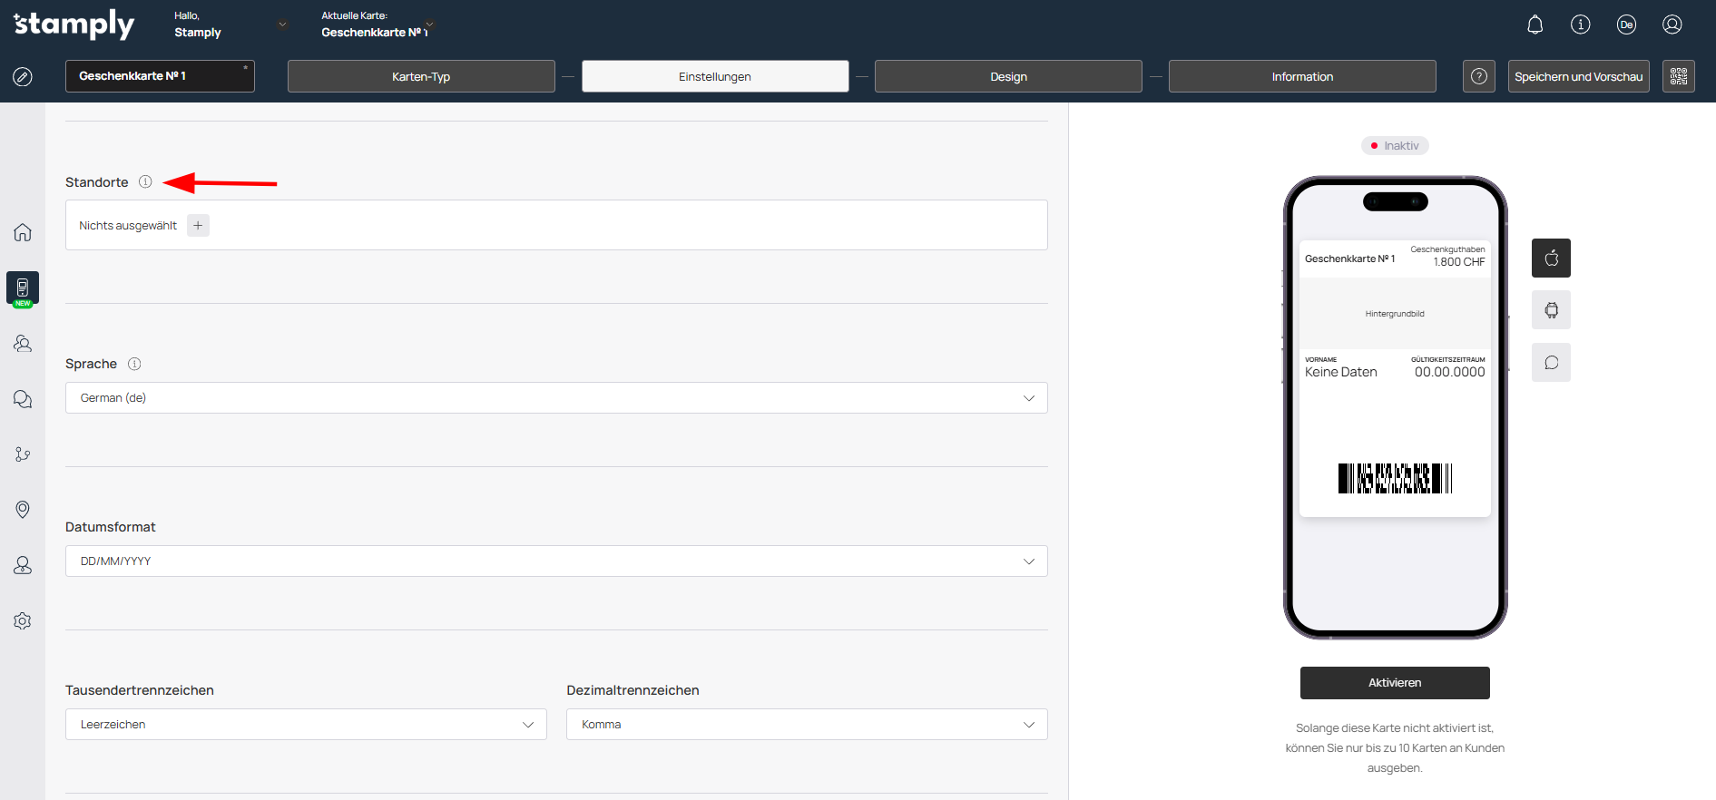The image size is (1716, 800).
Task: Open Dezimaltrennzeichen dropdown
Action: (806, 725)
